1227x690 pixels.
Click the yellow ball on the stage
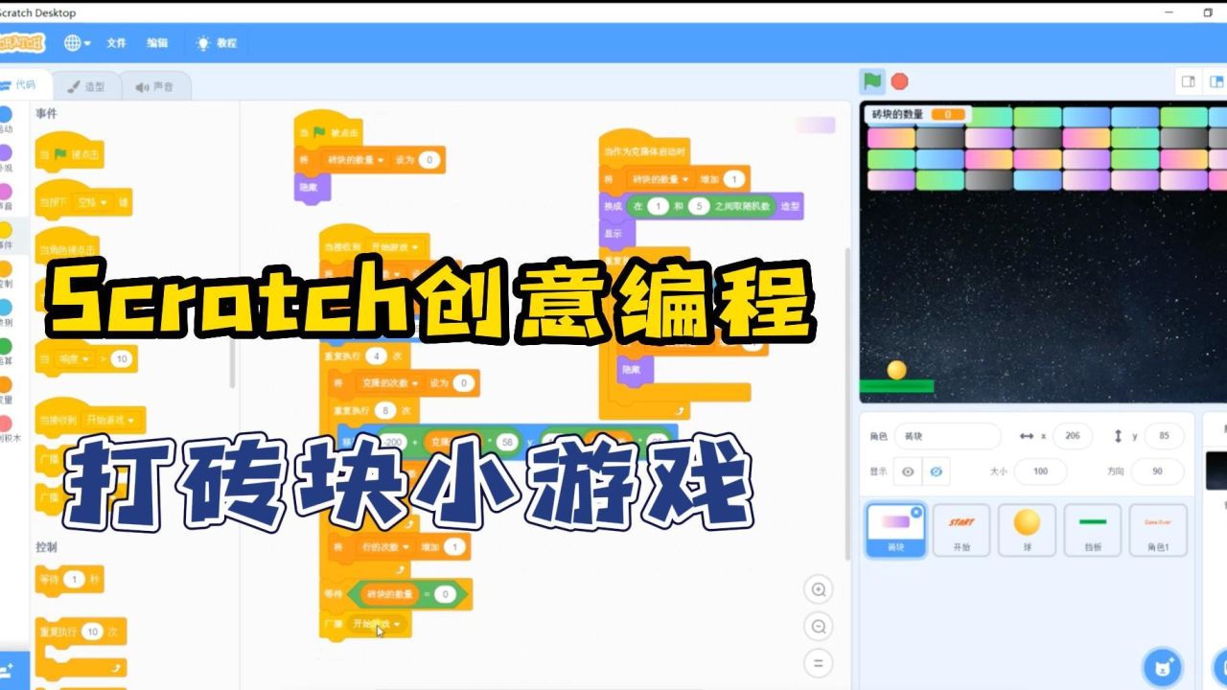[896, 370]
